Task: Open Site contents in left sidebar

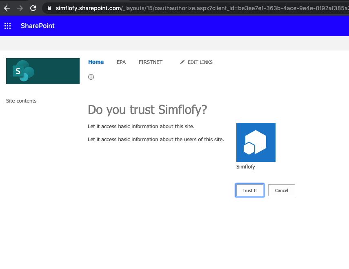Action: point(21,101)
